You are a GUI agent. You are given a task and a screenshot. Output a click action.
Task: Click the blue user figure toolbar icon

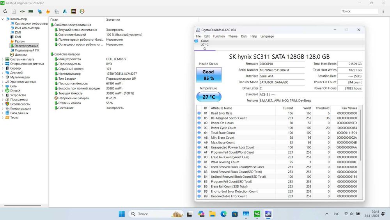65,11
